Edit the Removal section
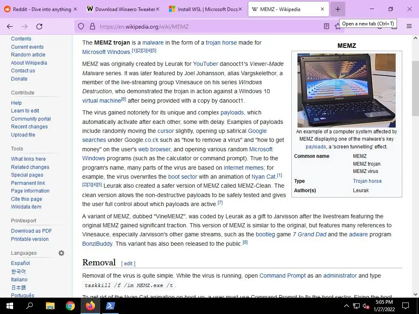 point(128,264)
